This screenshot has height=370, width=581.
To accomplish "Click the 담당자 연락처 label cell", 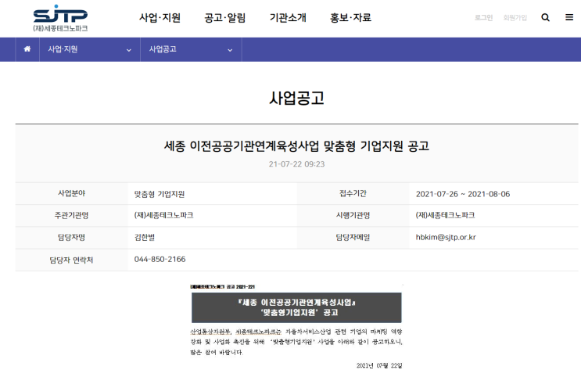I will click(71, 260).
